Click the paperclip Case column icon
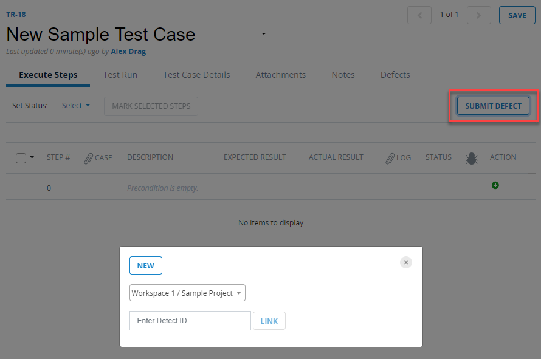Viewport: 541px width, 359px height. tap(88, 158)
